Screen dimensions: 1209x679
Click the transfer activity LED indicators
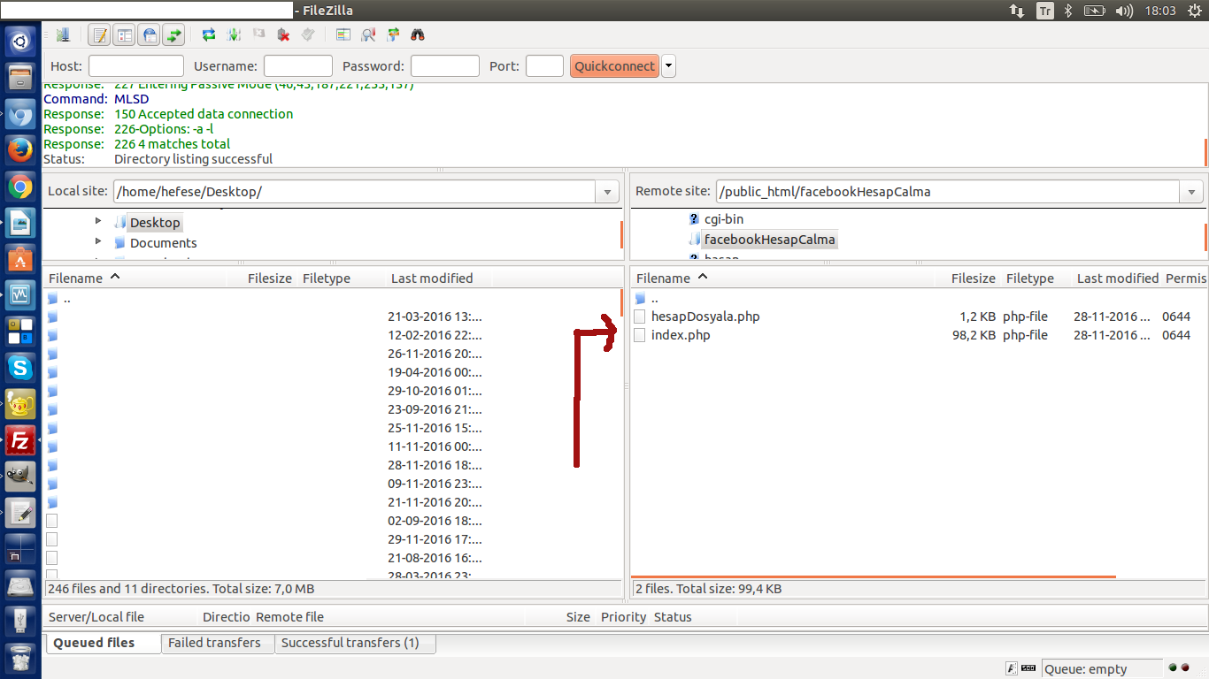coord(1179,668)
